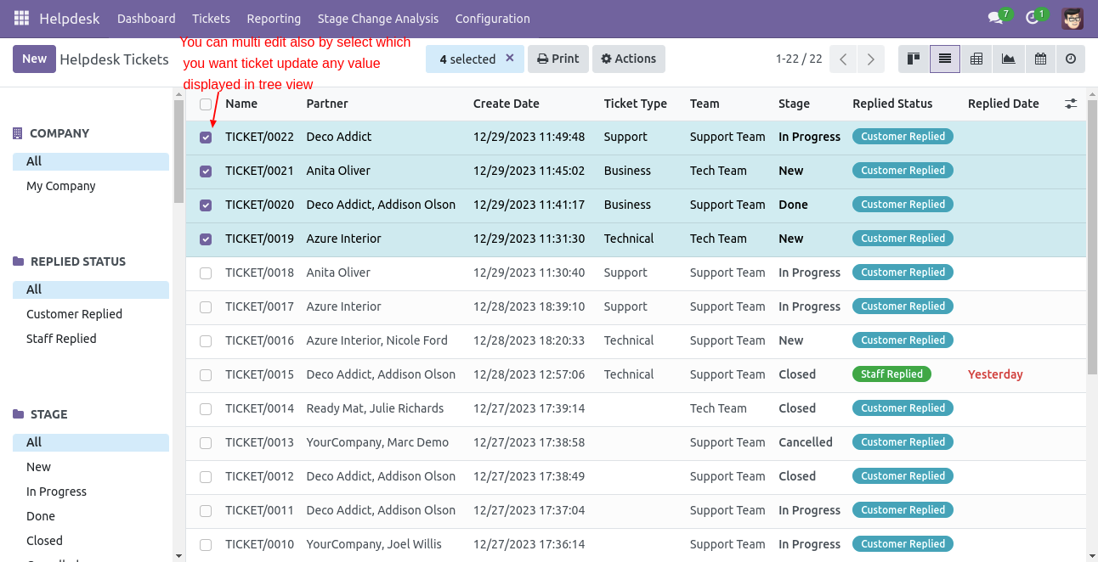Screen dimensions: 1098x562
Task: Check TICKET/0015 checkbox
Action: point(206,374)
